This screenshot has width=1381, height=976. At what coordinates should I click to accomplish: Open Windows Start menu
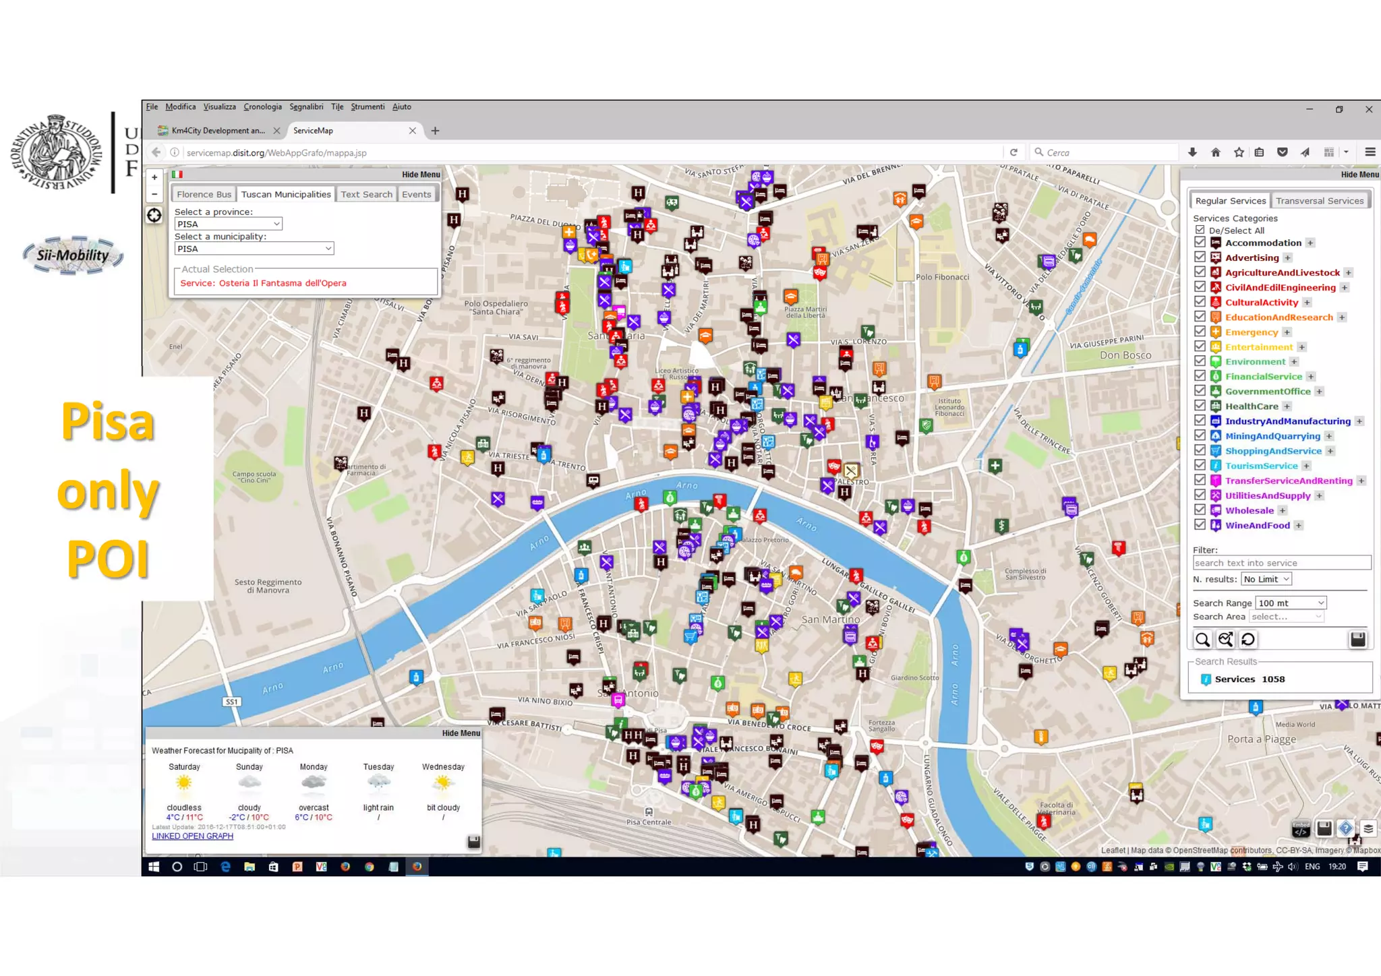(x=153, y=867)
